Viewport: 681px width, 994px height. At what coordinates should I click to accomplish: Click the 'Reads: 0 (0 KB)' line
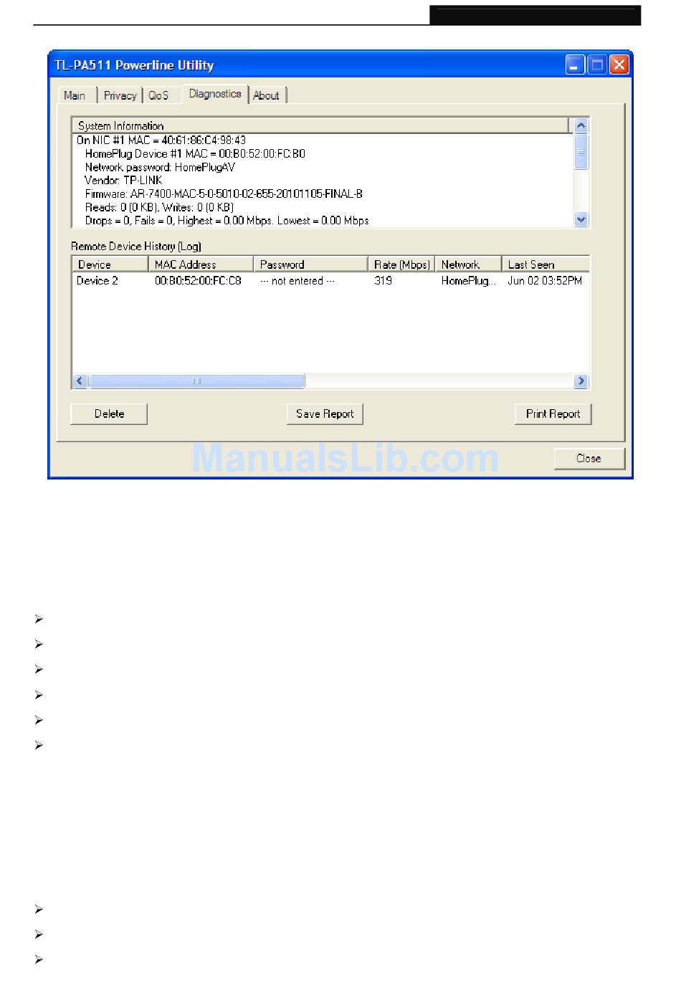click(159, 207)
